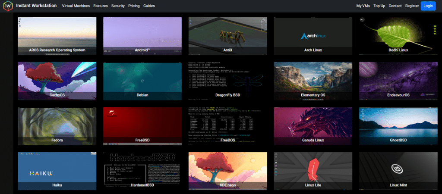Open the Instant Workstation home link
Screen dimensions: 442x194
click(36, 6)
